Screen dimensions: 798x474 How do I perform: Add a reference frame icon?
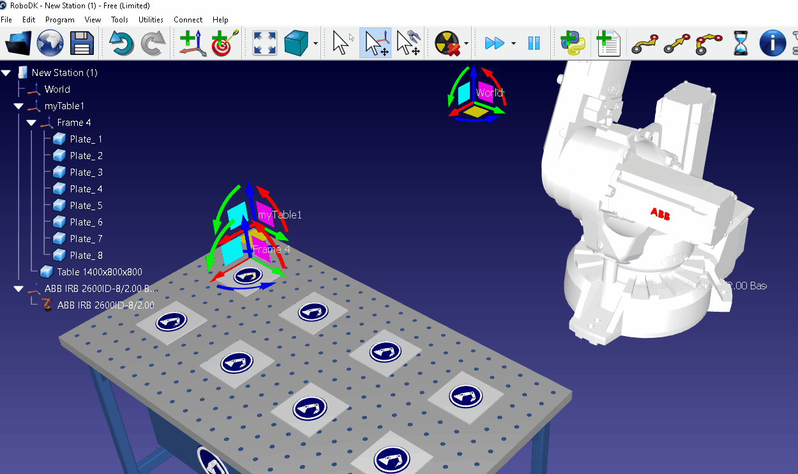pyautogui.click(x=192, y=43)
